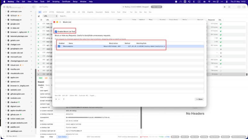Viewport: 248px width, 139px height.
Task: Click the SSL lock icon of row 470
Action: (x=221, y=24)
